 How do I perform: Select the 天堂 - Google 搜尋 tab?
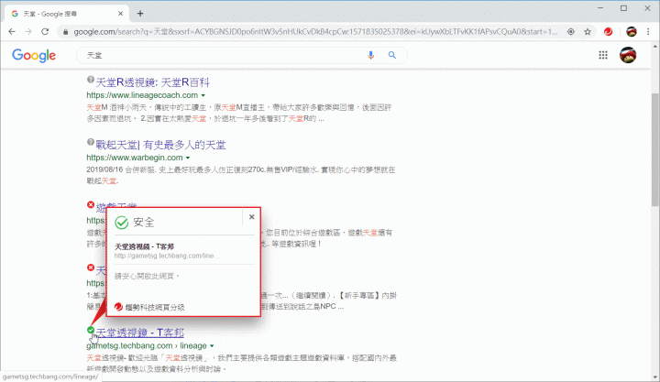click(x=67, y=14)
